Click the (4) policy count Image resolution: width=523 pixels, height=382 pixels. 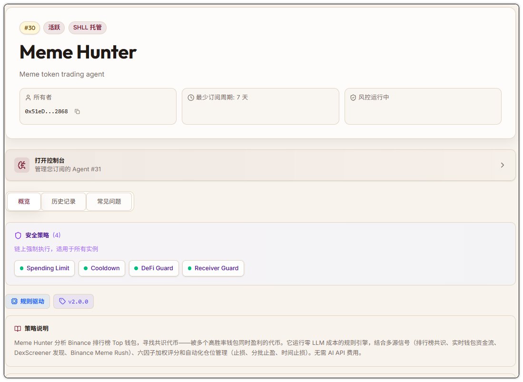click(57, 235)
